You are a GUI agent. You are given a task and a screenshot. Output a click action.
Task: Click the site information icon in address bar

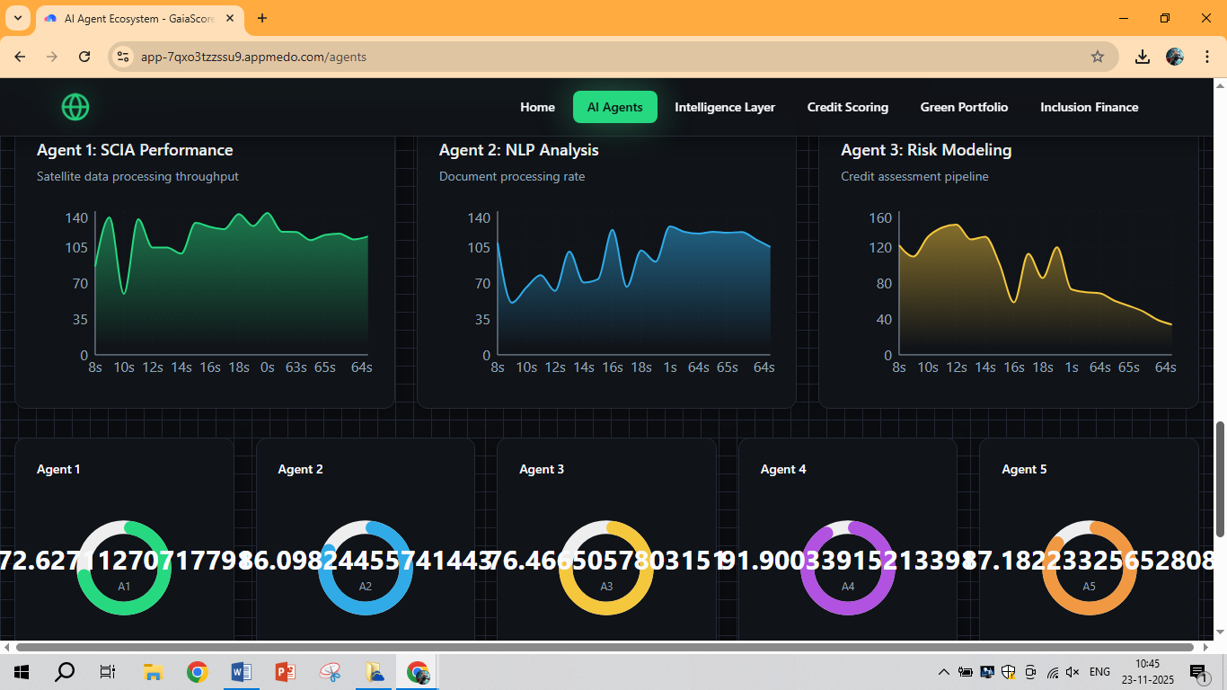[x=124, y=57]
